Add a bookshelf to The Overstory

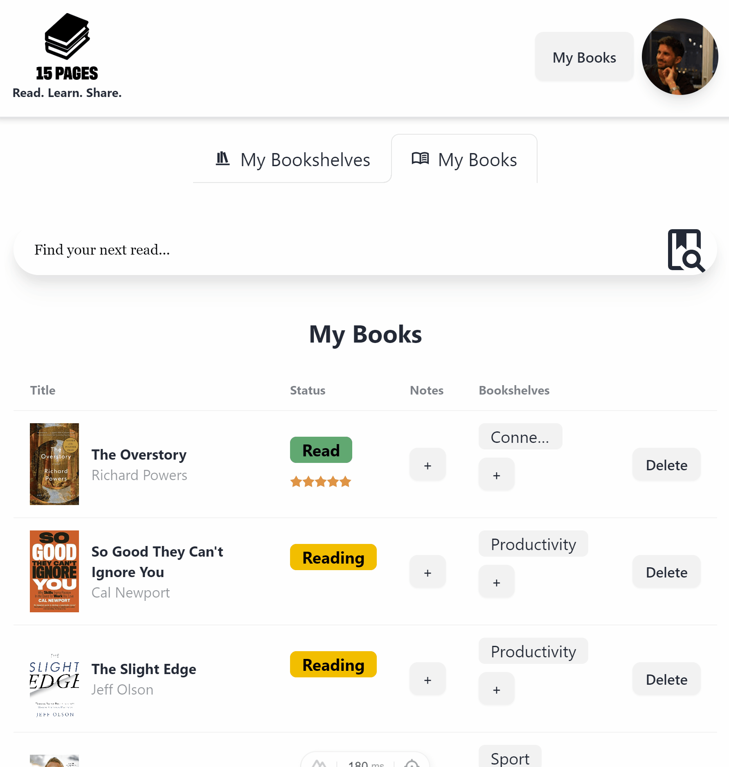pos(497,475)
